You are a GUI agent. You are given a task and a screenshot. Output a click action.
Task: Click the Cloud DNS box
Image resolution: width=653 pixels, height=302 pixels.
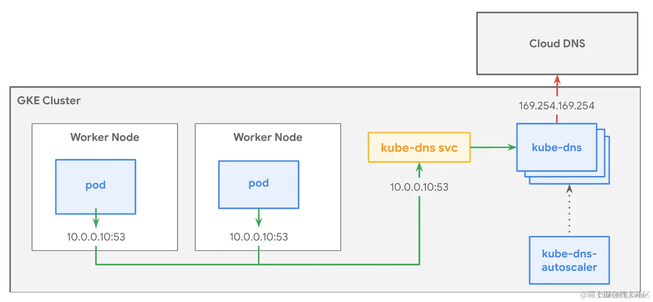click(557, 43)
